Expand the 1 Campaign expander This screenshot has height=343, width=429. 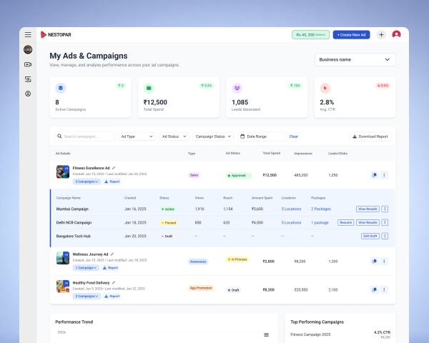pos(86,268)
